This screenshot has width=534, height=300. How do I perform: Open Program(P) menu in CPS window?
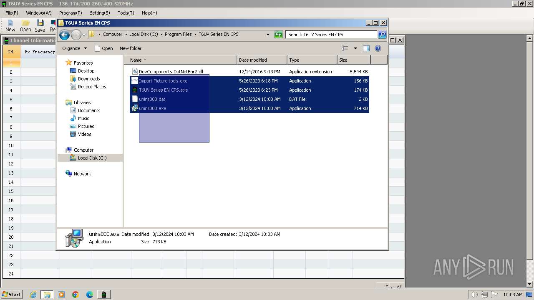pos(71,13)
